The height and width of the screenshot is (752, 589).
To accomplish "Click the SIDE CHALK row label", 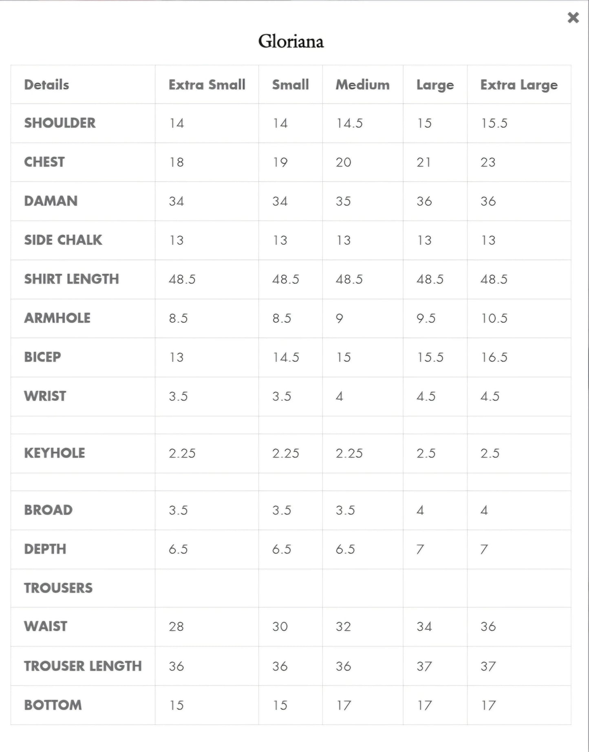I will coord(63,240).
